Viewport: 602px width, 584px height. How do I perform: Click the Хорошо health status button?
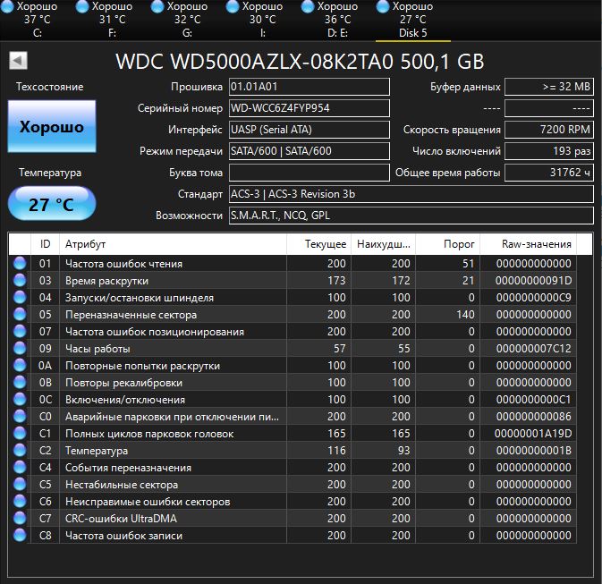coord(51,127)
